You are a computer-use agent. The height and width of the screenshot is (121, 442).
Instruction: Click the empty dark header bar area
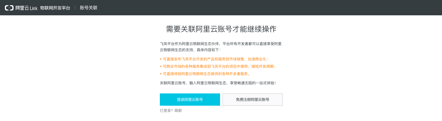coord(270,8)
